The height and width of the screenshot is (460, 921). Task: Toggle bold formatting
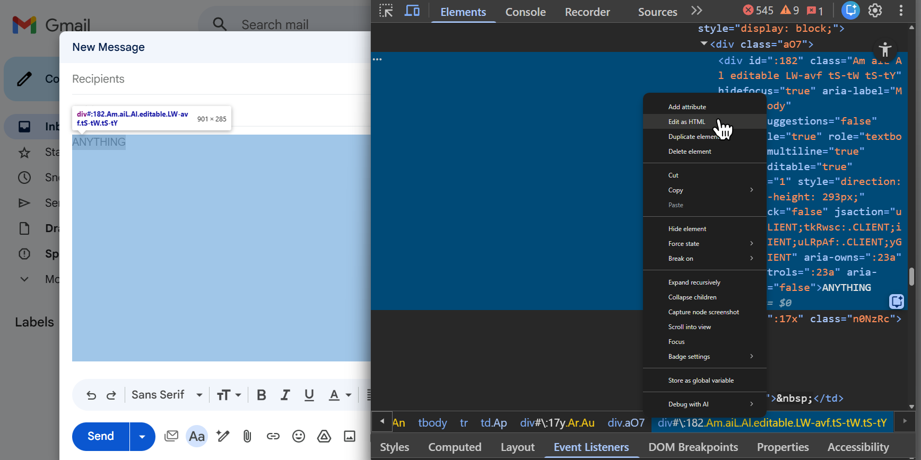pyautogui.click(x=262, y=395)
